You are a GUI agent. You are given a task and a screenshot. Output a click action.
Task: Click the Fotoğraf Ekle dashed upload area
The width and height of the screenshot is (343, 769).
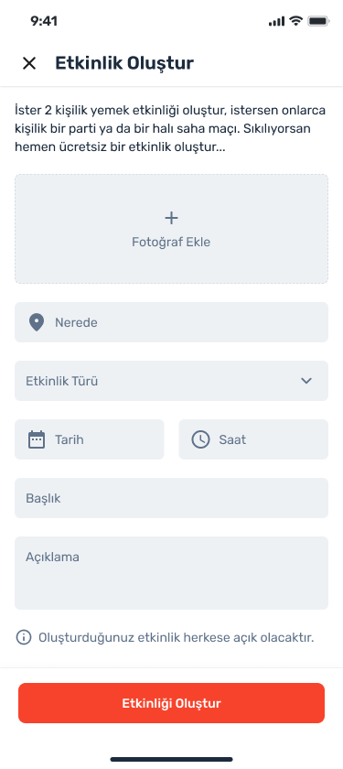(x=172, y=229)
